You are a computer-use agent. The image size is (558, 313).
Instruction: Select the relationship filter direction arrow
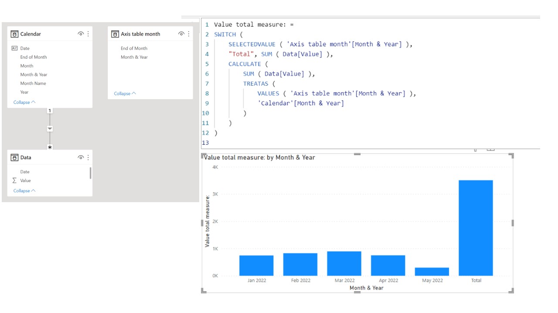click(x=50, y=129)
